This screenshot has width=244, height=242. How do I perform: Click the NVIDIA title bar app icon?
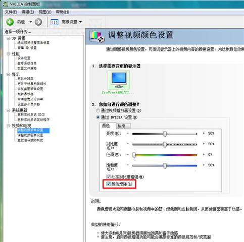tap(5, 4)
